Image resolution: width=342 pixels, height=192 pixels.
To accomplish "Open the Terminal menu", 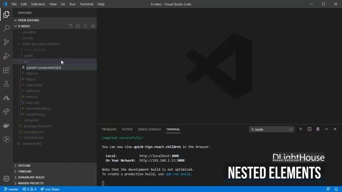I will tap(87, 4).
